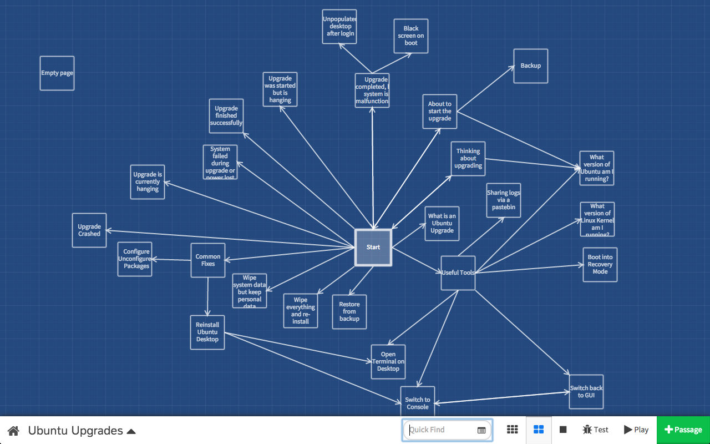The image size is (710, 444).
Task: Select Wipe everything and re-install passage
Action: point(301,311)
